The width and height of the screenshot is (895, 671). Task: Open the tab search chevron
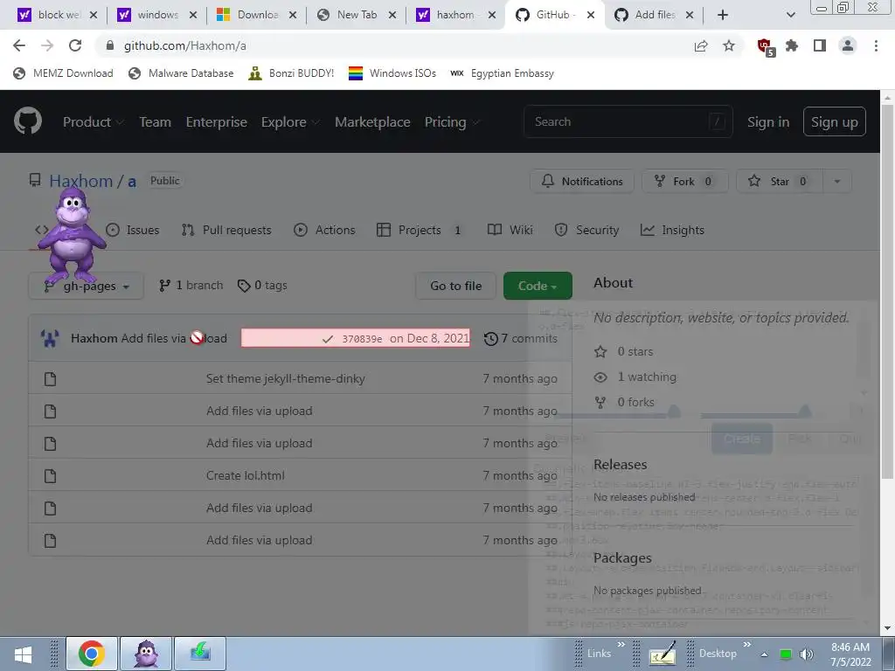pyautogui.click(x=790, y=15)
